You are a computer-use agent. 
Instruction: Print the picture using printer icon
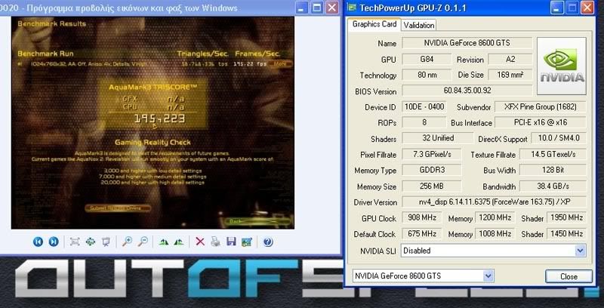point(215,242)
